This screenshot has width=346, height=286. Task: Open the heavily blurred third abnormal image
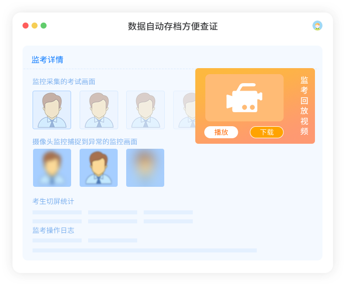[145, 168]
